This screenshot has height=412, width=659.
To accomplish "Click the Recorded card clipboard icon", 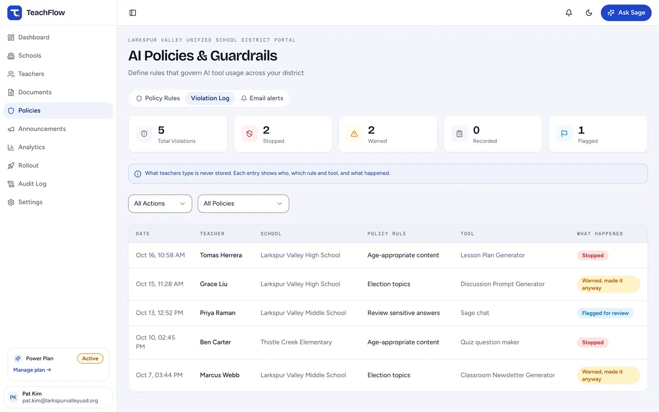I will pyautogui.click(x=459, y=133).
